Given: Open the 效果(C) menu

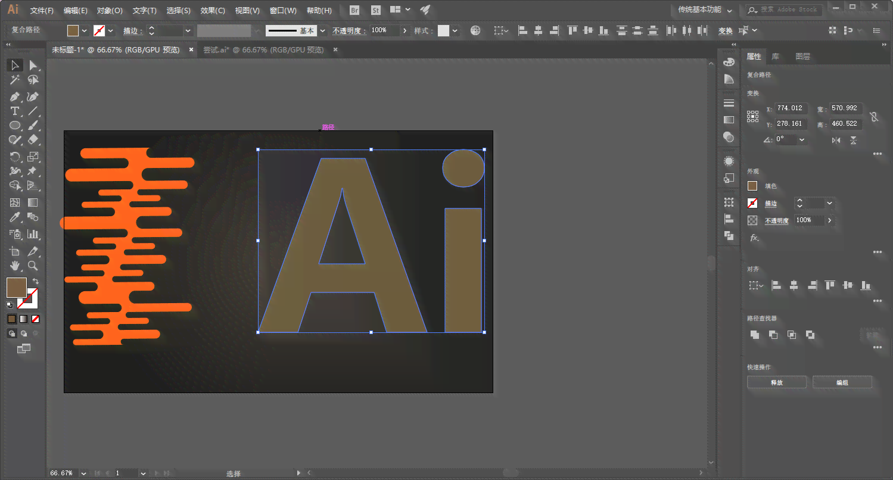Looking at the screenshot, I should pyautogui.click(x=213, y=11).
